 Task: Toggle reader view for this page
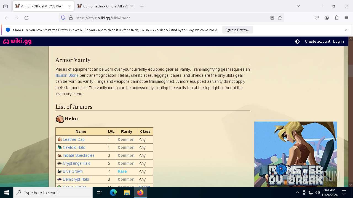(272, 18)
